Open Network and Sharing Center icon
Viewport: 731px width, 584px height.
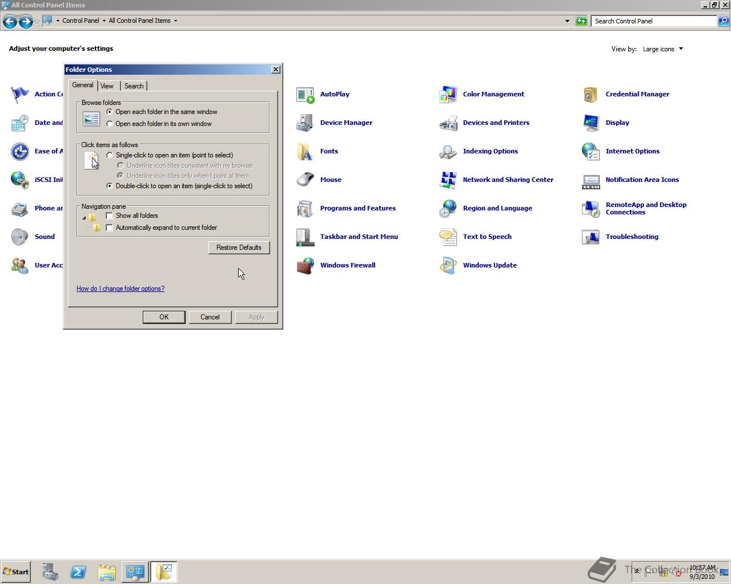448,180
